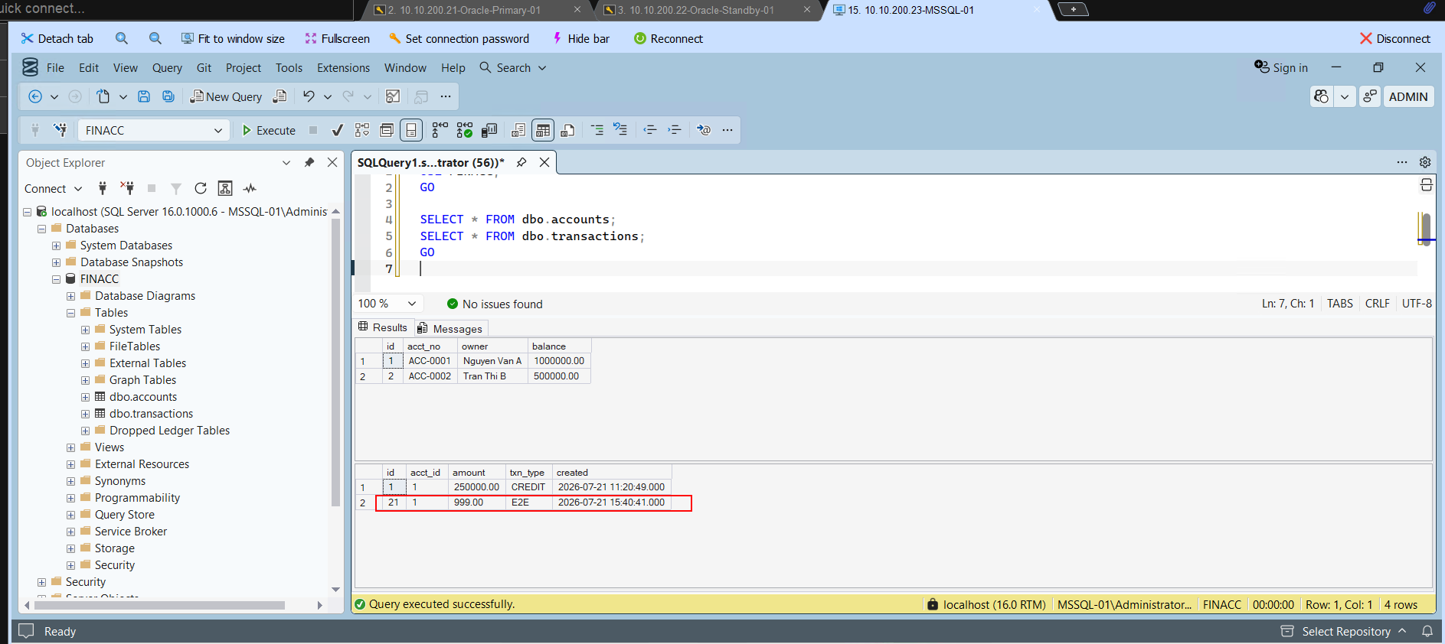Switch to 10.10.200.21-Oracle-Primary-01 tab

[477, 10]
